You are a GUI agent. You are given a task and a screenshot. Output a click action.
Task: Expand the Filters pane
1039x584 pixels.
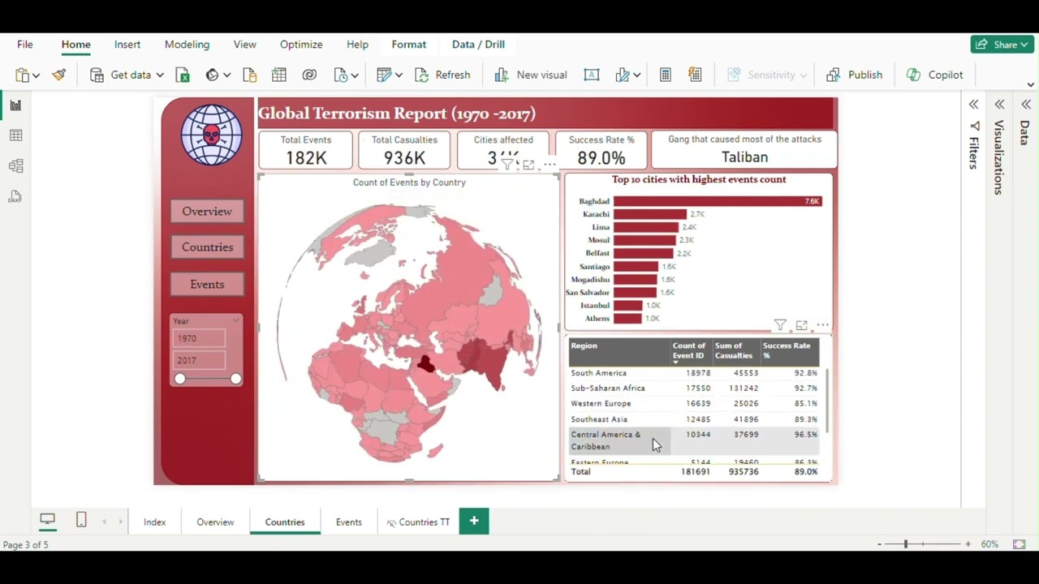[974, 105]
